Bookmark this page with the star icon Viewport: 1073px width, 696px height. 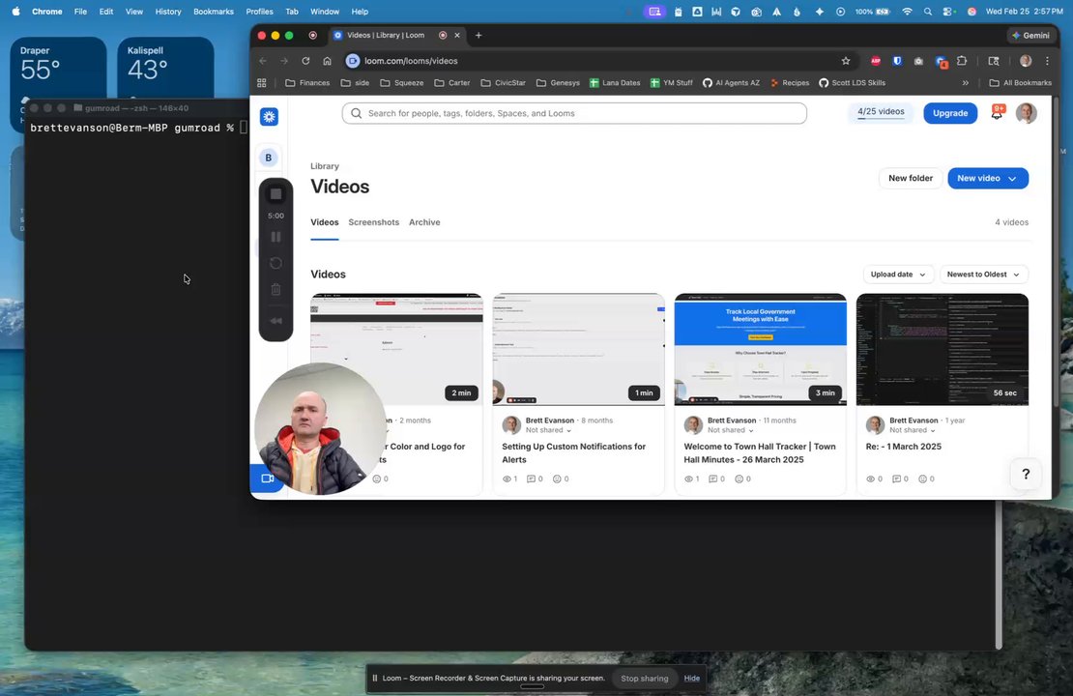click(x=846, y=61)
